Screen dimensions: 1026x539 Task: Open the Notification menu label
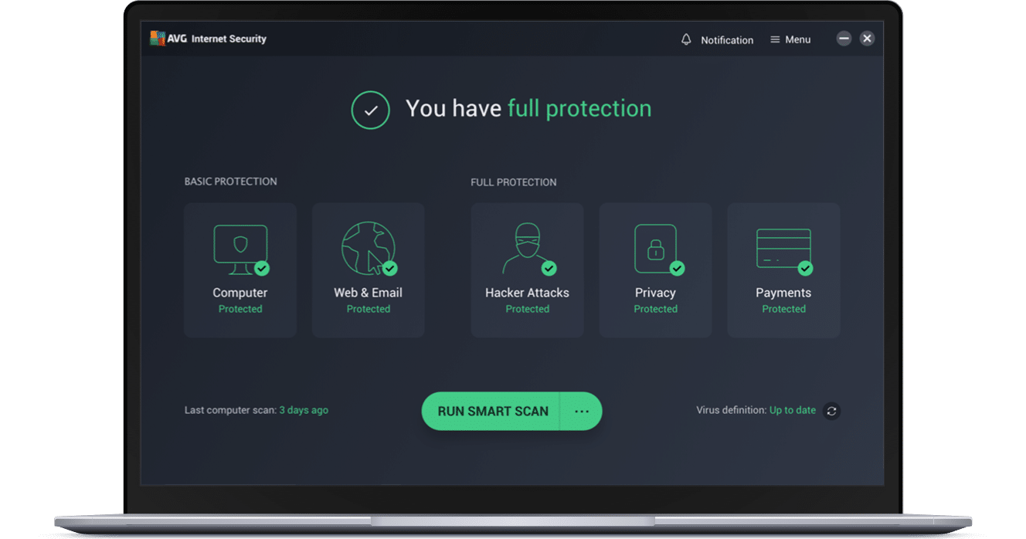(727, 40)
